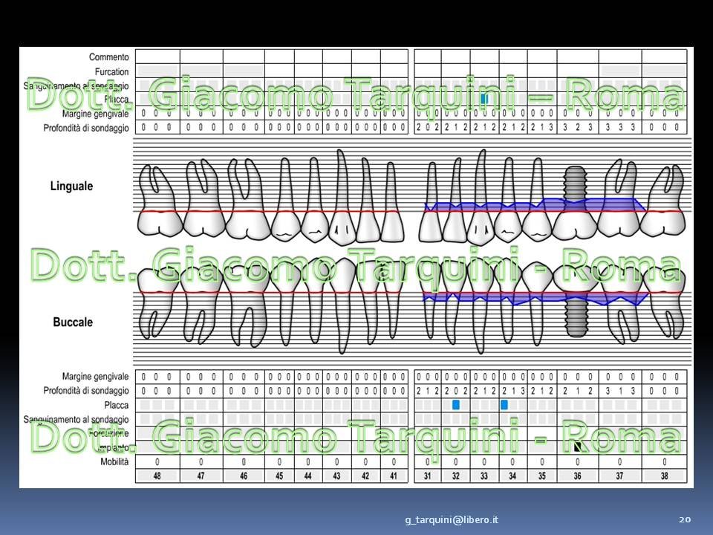Click lower probing depth '2 0 2' for tooth 32
Screen dimensions: 713x535
[x=455, y=390]
